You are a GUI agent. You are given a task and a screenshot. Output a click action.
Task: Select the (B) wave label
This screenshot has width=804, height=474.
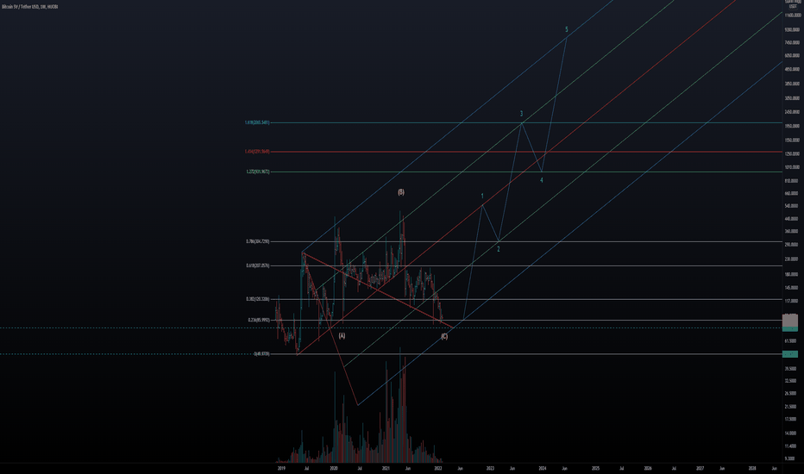coord(401,192)
